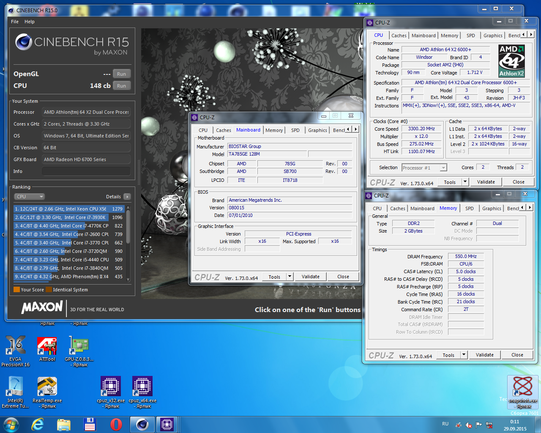The width and height of the screenshot is (541, 433).
Task: Open Action Center flag tray icon
Action: point(478,425)
